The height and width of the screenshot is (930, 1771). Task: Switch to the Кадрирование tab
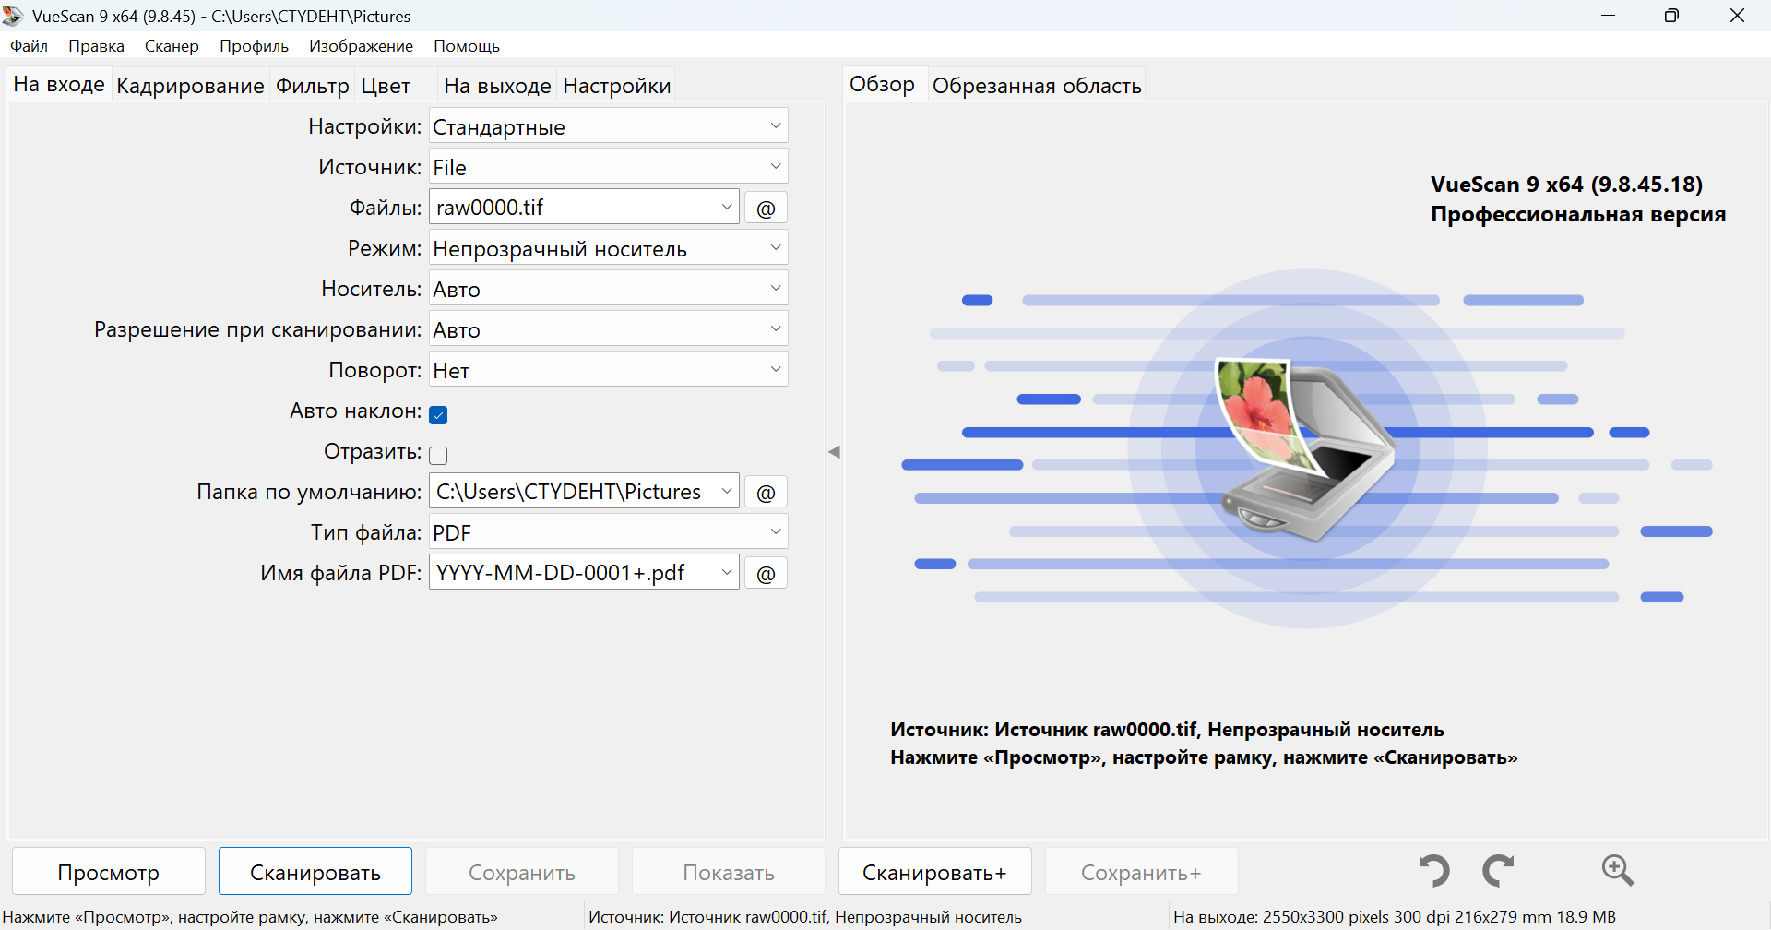tap(190, 86)
